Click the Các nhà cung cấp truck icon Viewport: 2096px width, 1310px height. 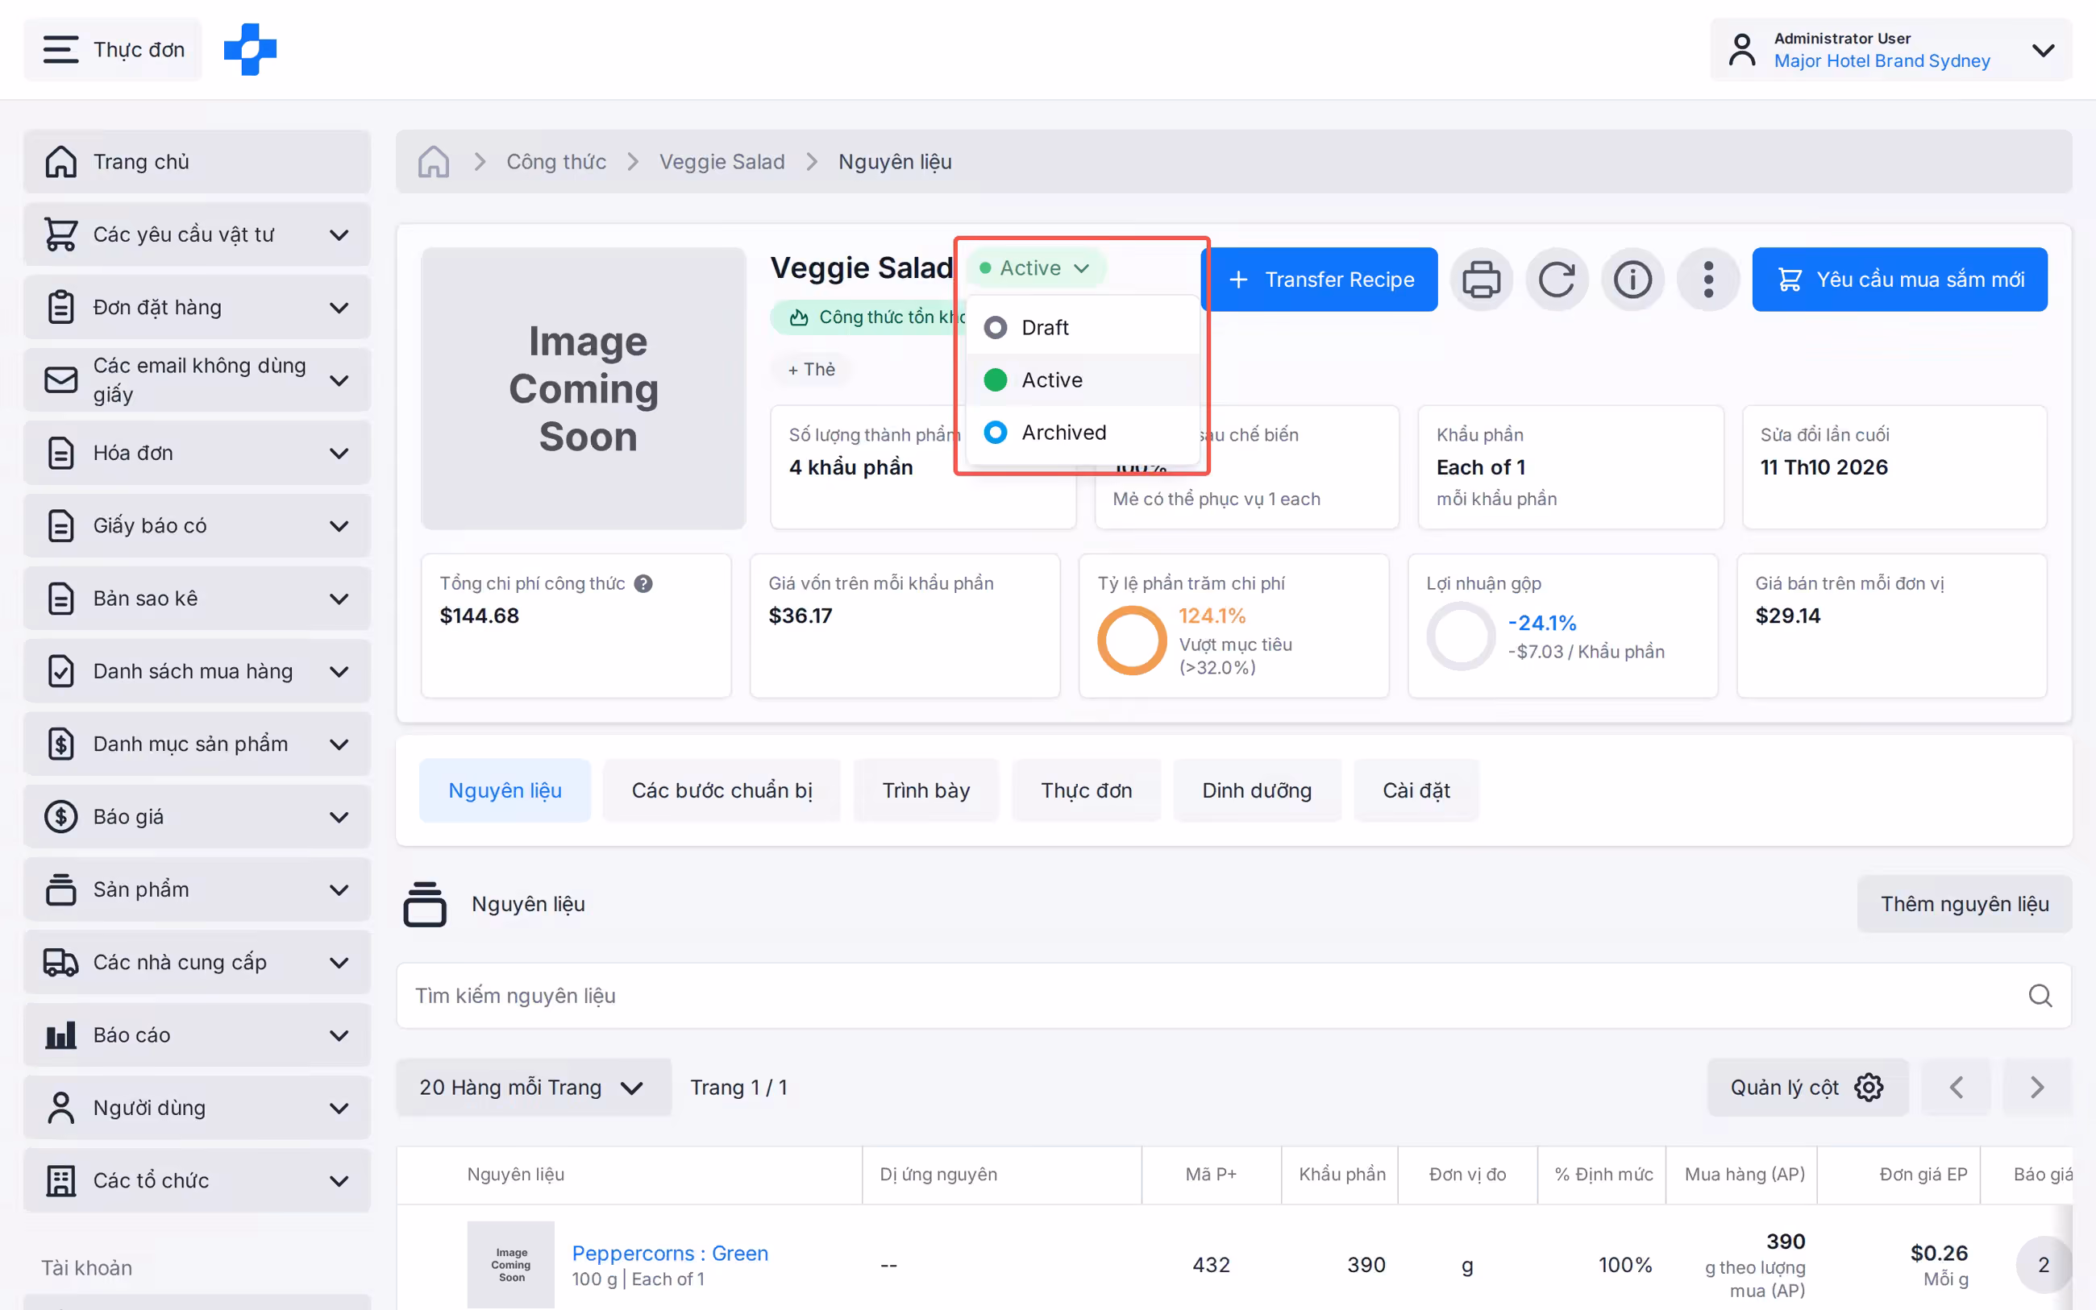(x=60, y=963)
